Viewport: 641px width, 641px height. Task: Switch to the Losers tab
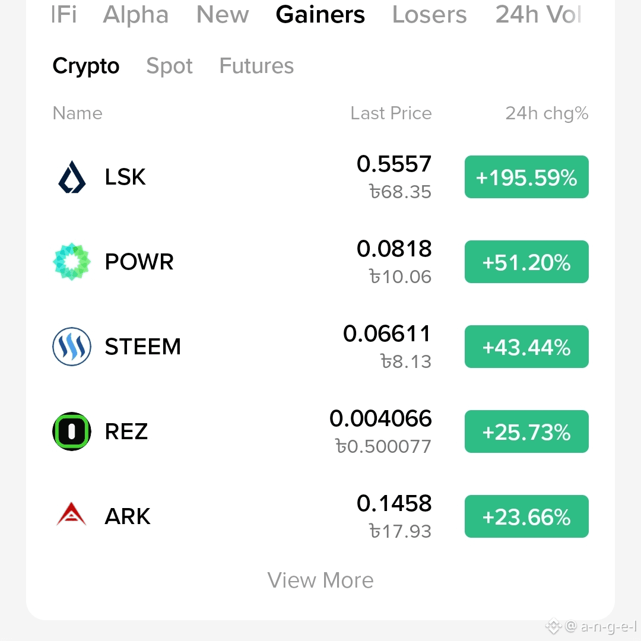[429, 15]
